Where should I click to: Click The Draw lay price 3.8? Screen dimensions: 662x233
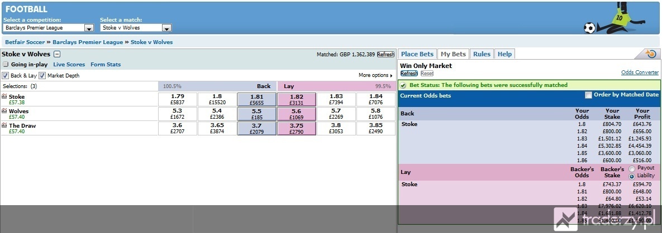point(336,129)
